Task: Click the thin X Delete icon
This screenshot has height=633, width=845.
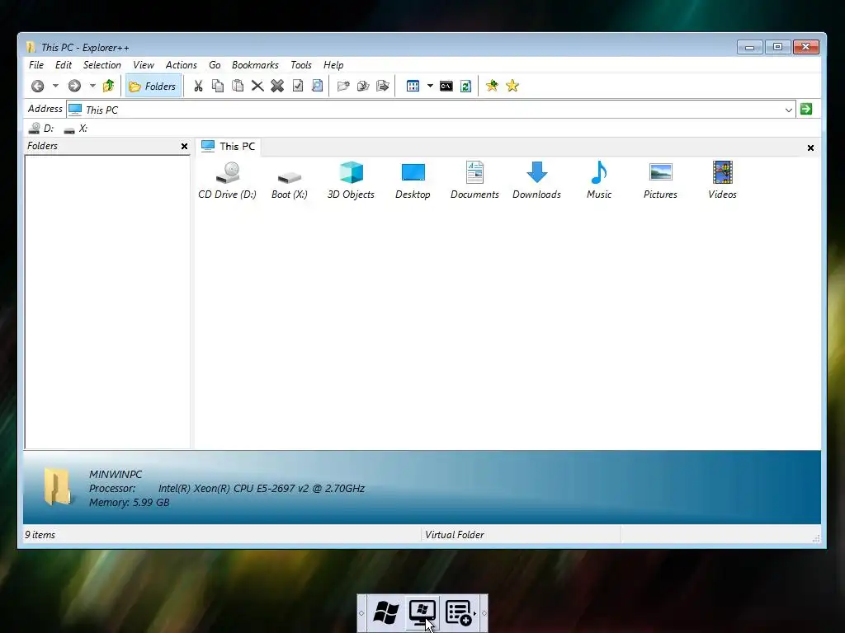Action: [257, 86]
